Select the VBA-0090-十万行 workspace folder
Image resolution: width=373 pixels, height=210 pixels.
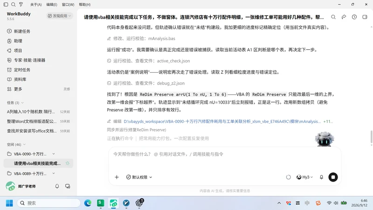click(30, 154)
